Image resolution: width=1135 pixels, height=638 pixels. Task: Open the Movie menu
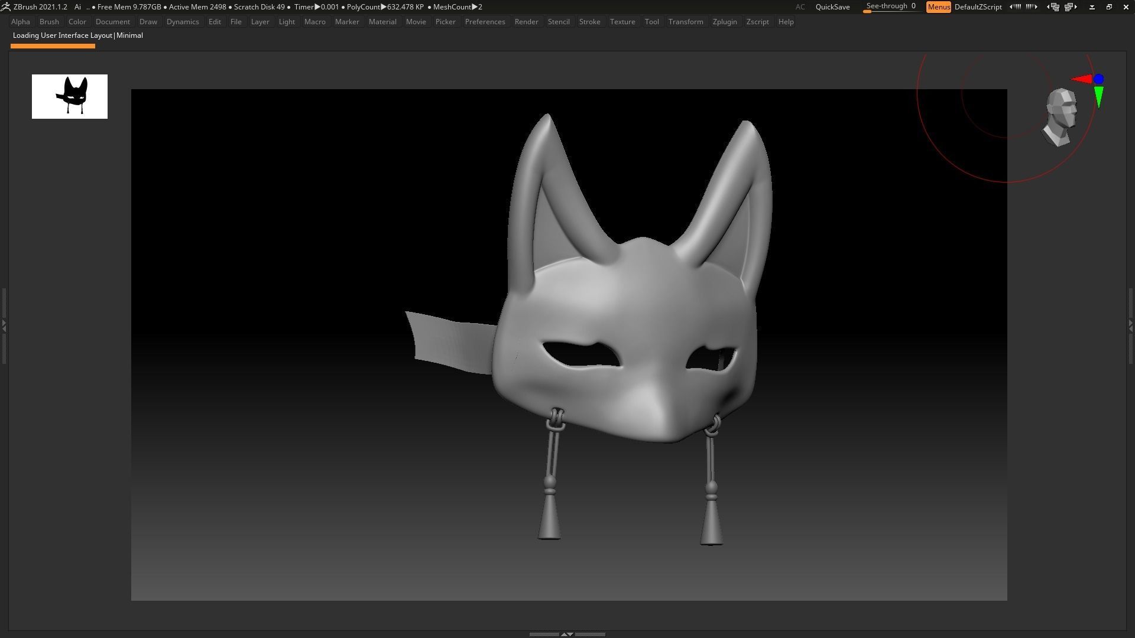(x=416, y=22)
